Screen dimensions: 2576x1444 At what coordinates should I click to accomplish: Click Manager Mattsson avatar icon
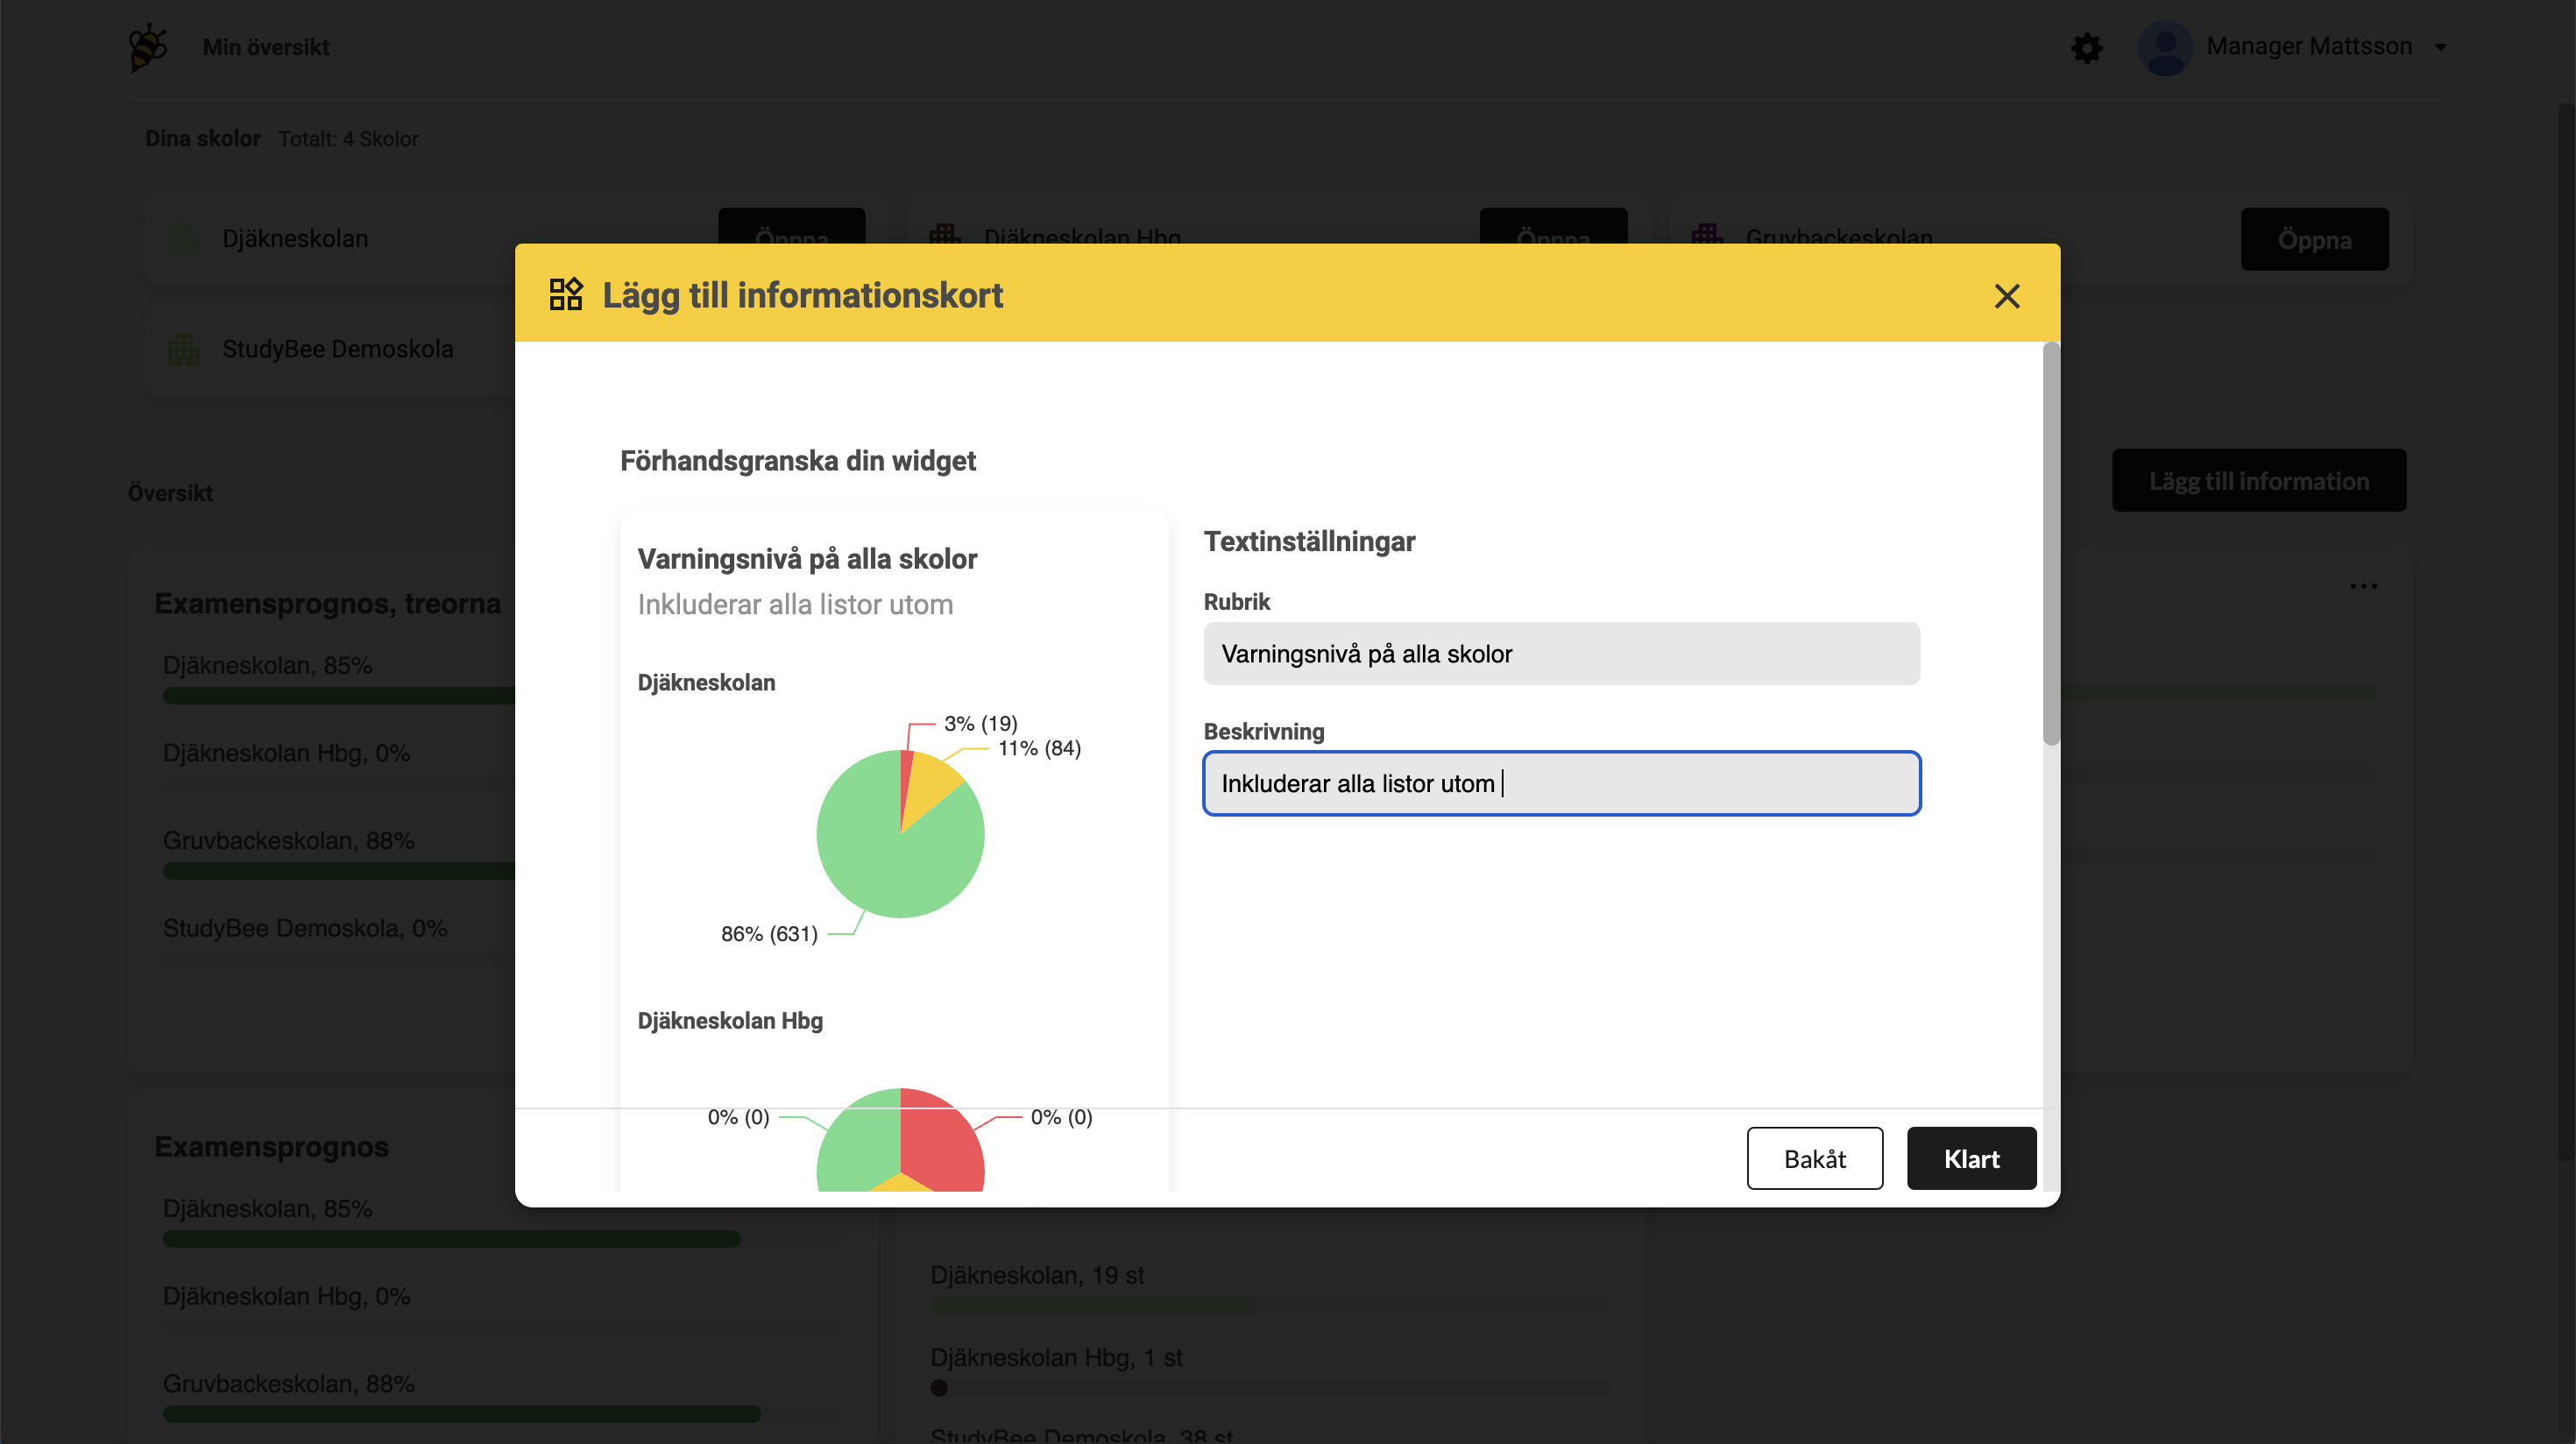coord(2165,47)
